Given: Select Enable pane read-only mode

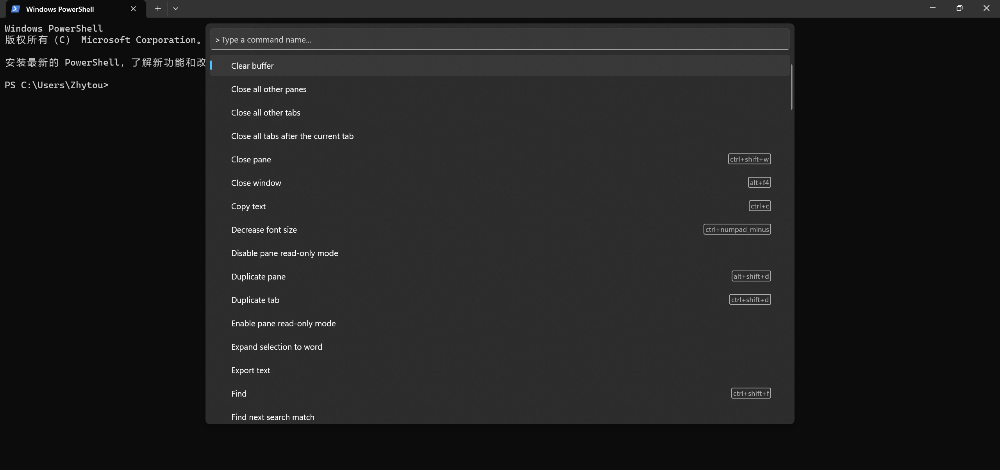Looking at the screenshot, I should tap(500, 323).
